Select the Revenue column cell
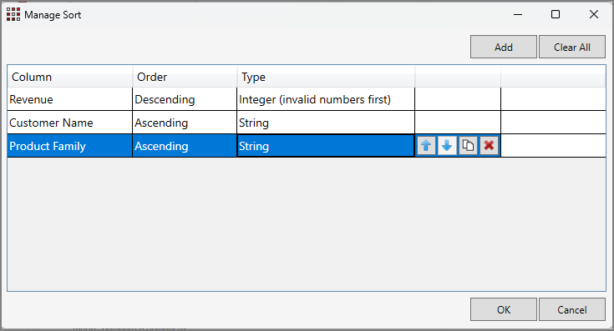 69,99
